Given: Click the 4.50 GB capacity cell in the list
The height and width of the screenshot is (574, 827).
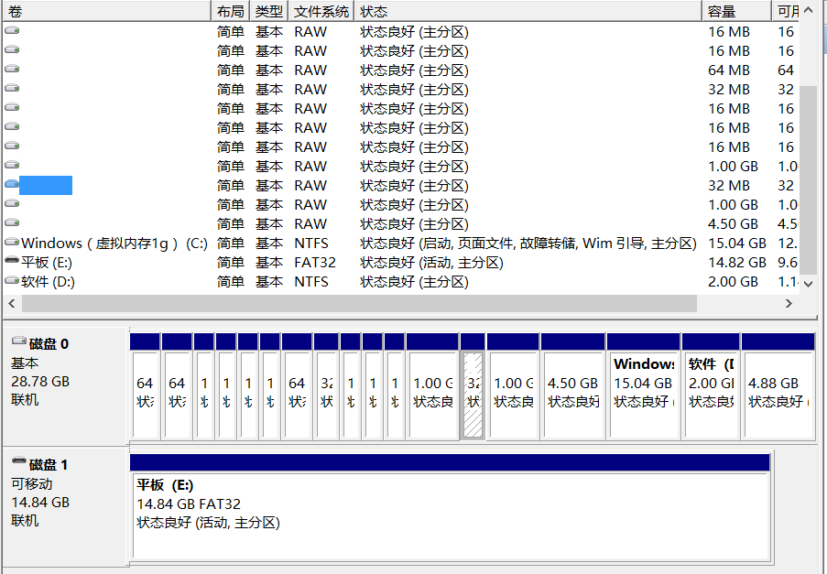Looking at the screenshot, I should pyautogui.click(x=733, y=224).
